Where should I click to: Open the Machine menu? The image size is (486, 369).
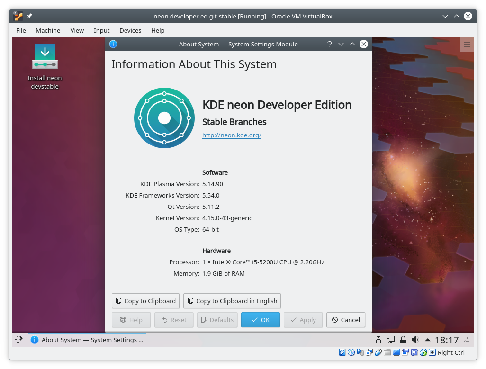point(48,30)
